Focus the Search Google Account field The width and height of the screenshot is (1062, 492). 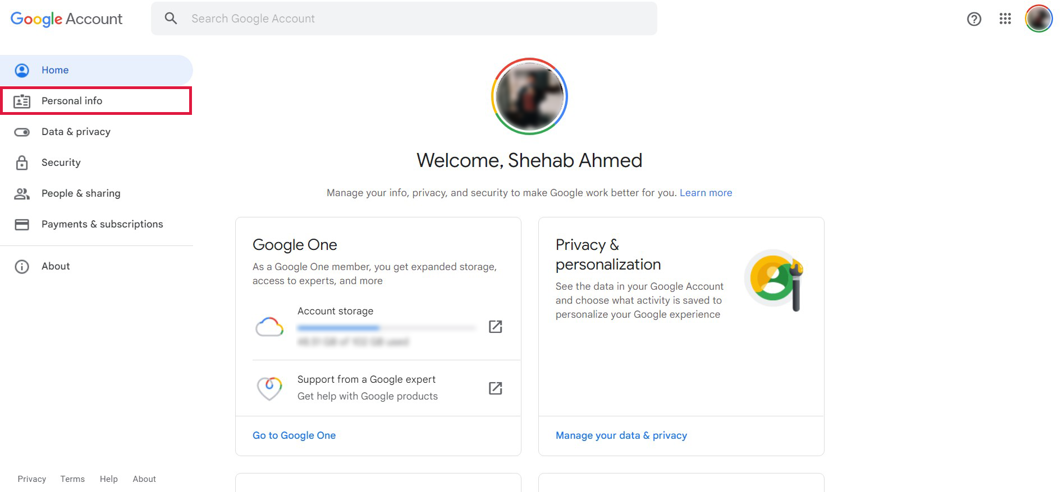404,18
